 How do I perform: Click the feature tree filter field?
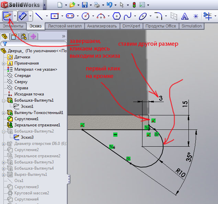[34, 44]
